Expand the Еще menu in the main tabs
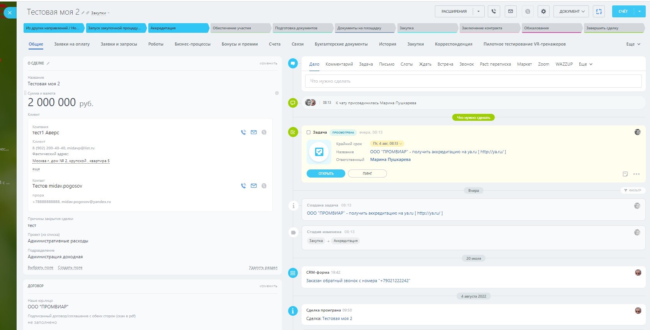This screenshot has height=330, width=650. (x=633, y=44)
